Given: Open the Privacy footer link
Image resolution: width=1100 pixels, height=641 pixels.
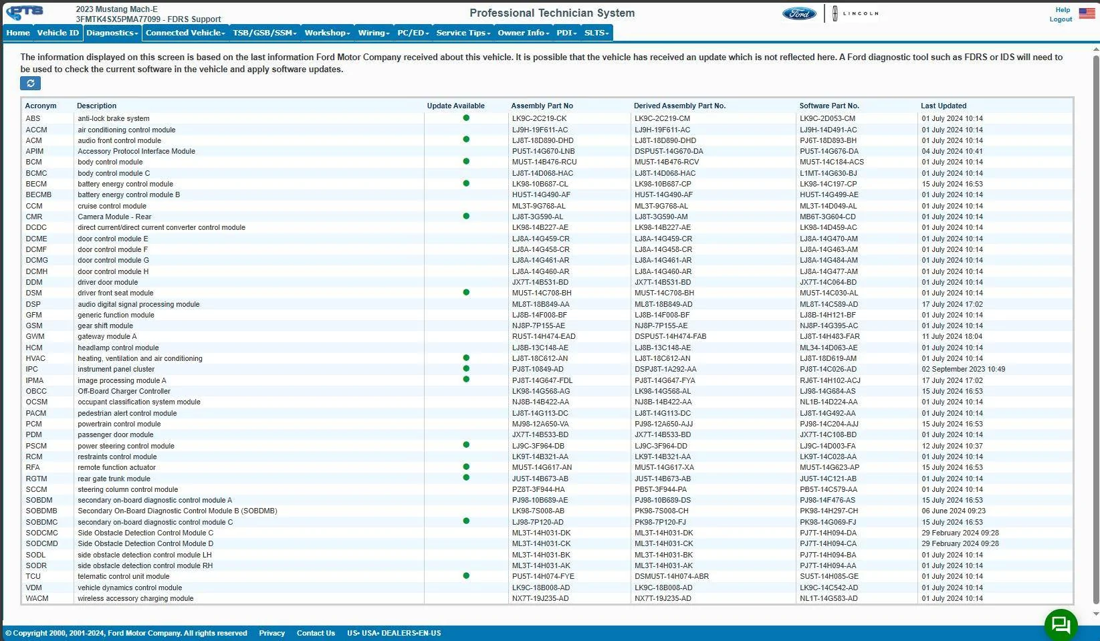Looking at the screenshot, I should [x=271, y=633].
